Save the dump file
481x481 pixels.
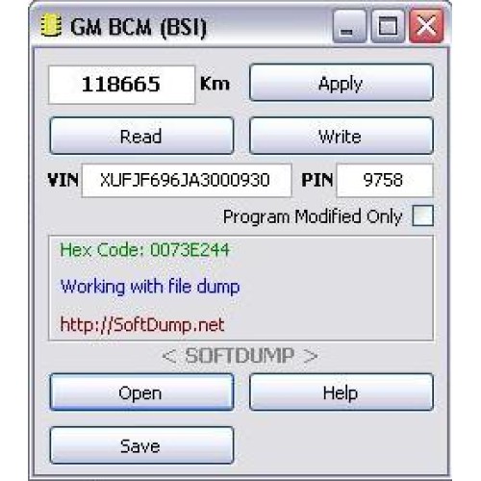(141, 445)
